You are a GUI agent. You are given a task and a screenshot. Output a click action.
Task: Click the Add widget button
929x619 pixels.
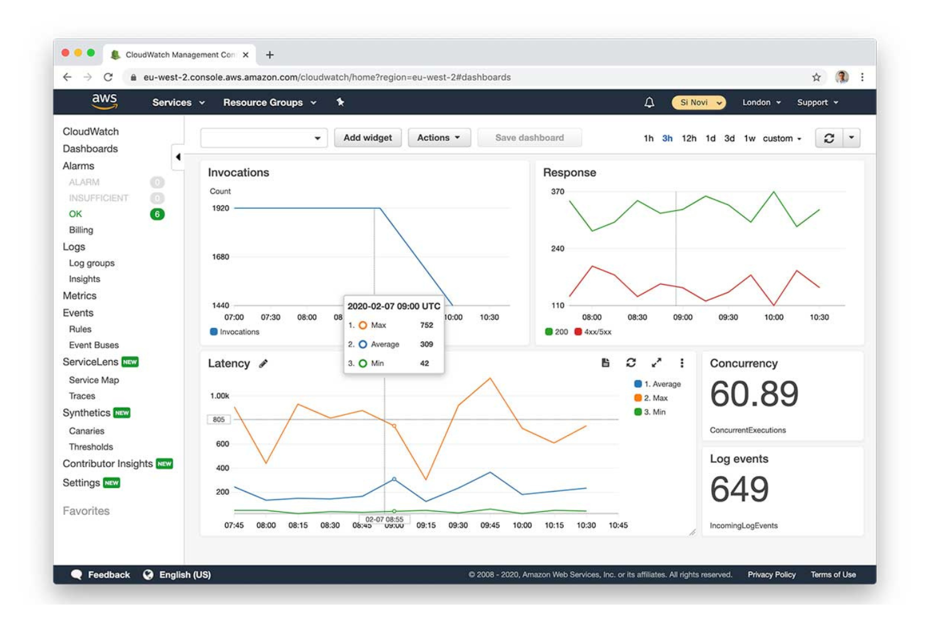point(368,137)
